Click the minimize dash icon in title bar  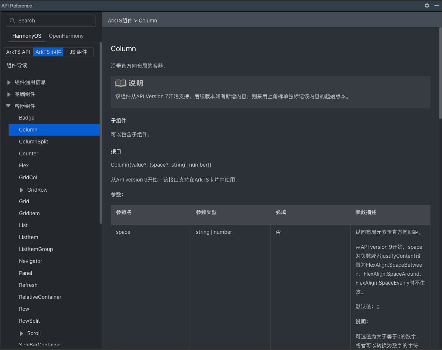tap(437, 6)
